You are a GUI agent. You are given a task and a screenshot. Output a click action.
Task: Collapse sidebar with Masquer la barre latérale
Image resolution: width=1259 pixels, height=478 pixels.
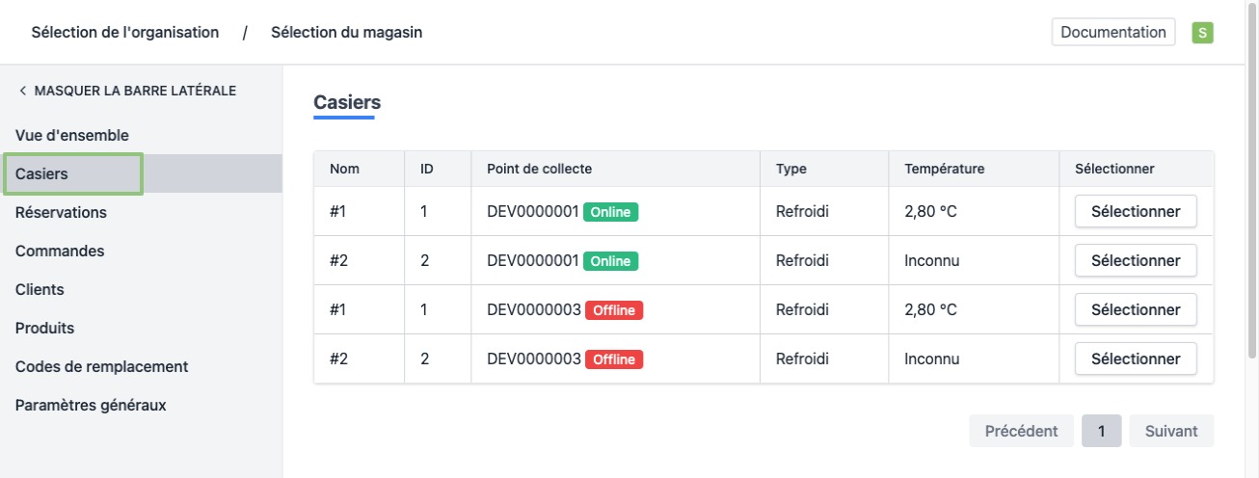tap(126, 91)
